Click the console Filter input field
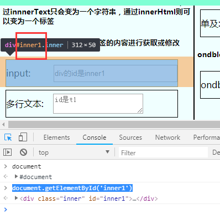 point(163,152)
